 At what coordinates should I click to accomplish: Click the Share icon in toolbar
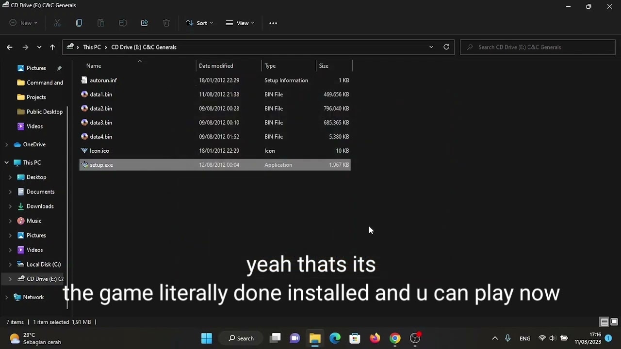(145, 23)
